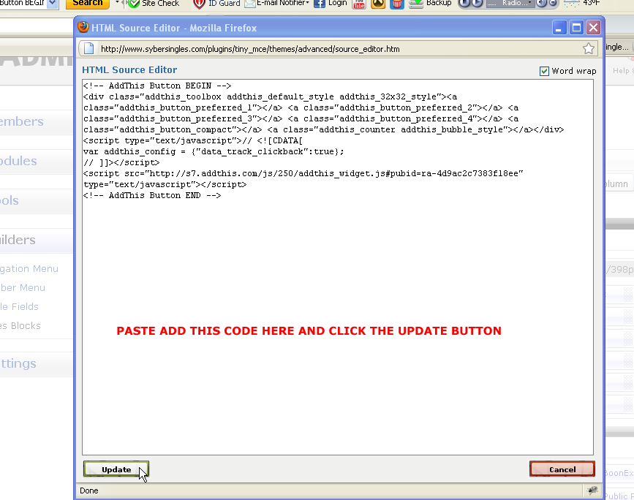Click the Backup toolbar icon
634x500 pixels.
point(416,3)
